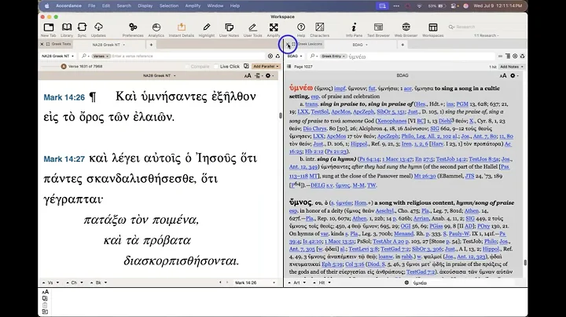Open the Characters palette icon
Viewport: 566px width, 317px height.
tap(319, 30)
